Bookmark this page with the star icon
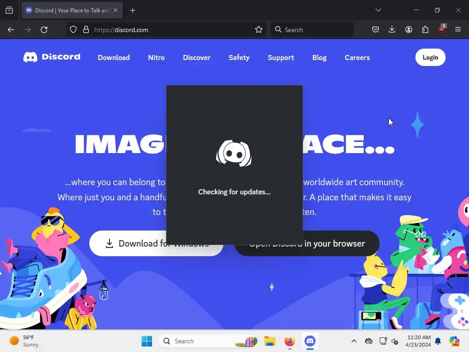This screenshot has height=352, width=469. [x=259, y=30]
